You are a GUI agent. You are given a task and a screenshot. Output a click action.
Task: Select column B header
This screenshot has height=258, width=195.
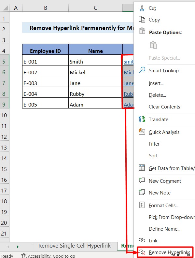46,8
